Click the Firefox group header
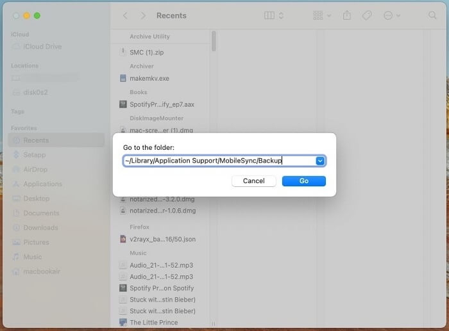 tap(139, 227)
